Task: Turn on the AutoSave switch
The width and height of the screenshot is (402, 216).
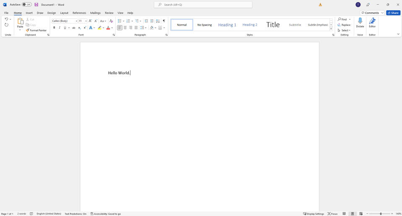Action: (x=27, y=5)
